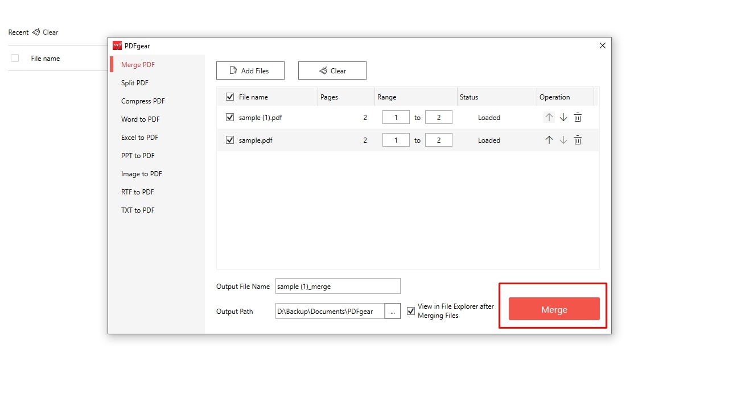Viewport: 741px width, 394px height.
Task: Uncheck the sample.pdf checkbox
Action: tap(230, 140)
